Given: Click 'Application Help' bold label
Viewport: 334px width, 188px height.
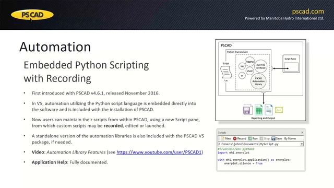Looking at the screenshot, I should click(x=50, y=162).
